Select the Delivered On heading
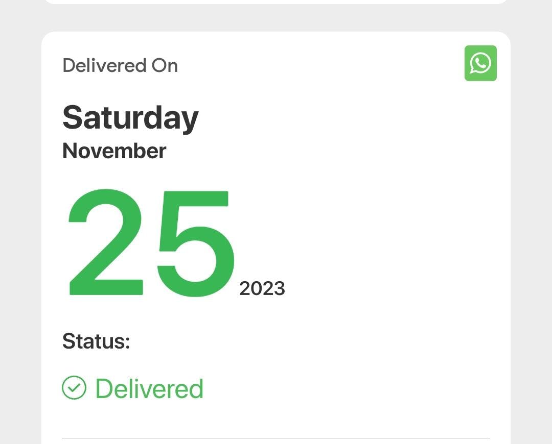This screenshot has width=552, height=444. click(x=120, y=66)
